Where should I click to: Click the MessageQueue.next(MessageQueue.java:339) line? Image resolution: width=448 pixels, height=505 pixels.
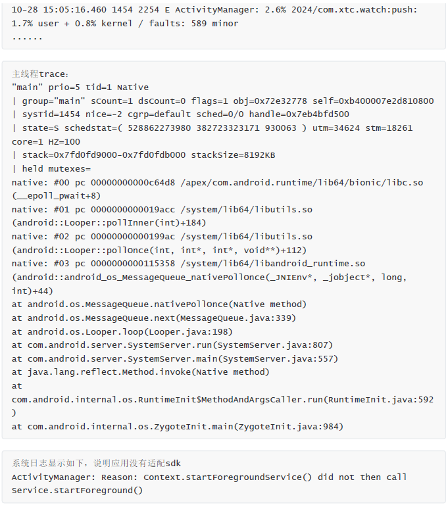[154, 318]
